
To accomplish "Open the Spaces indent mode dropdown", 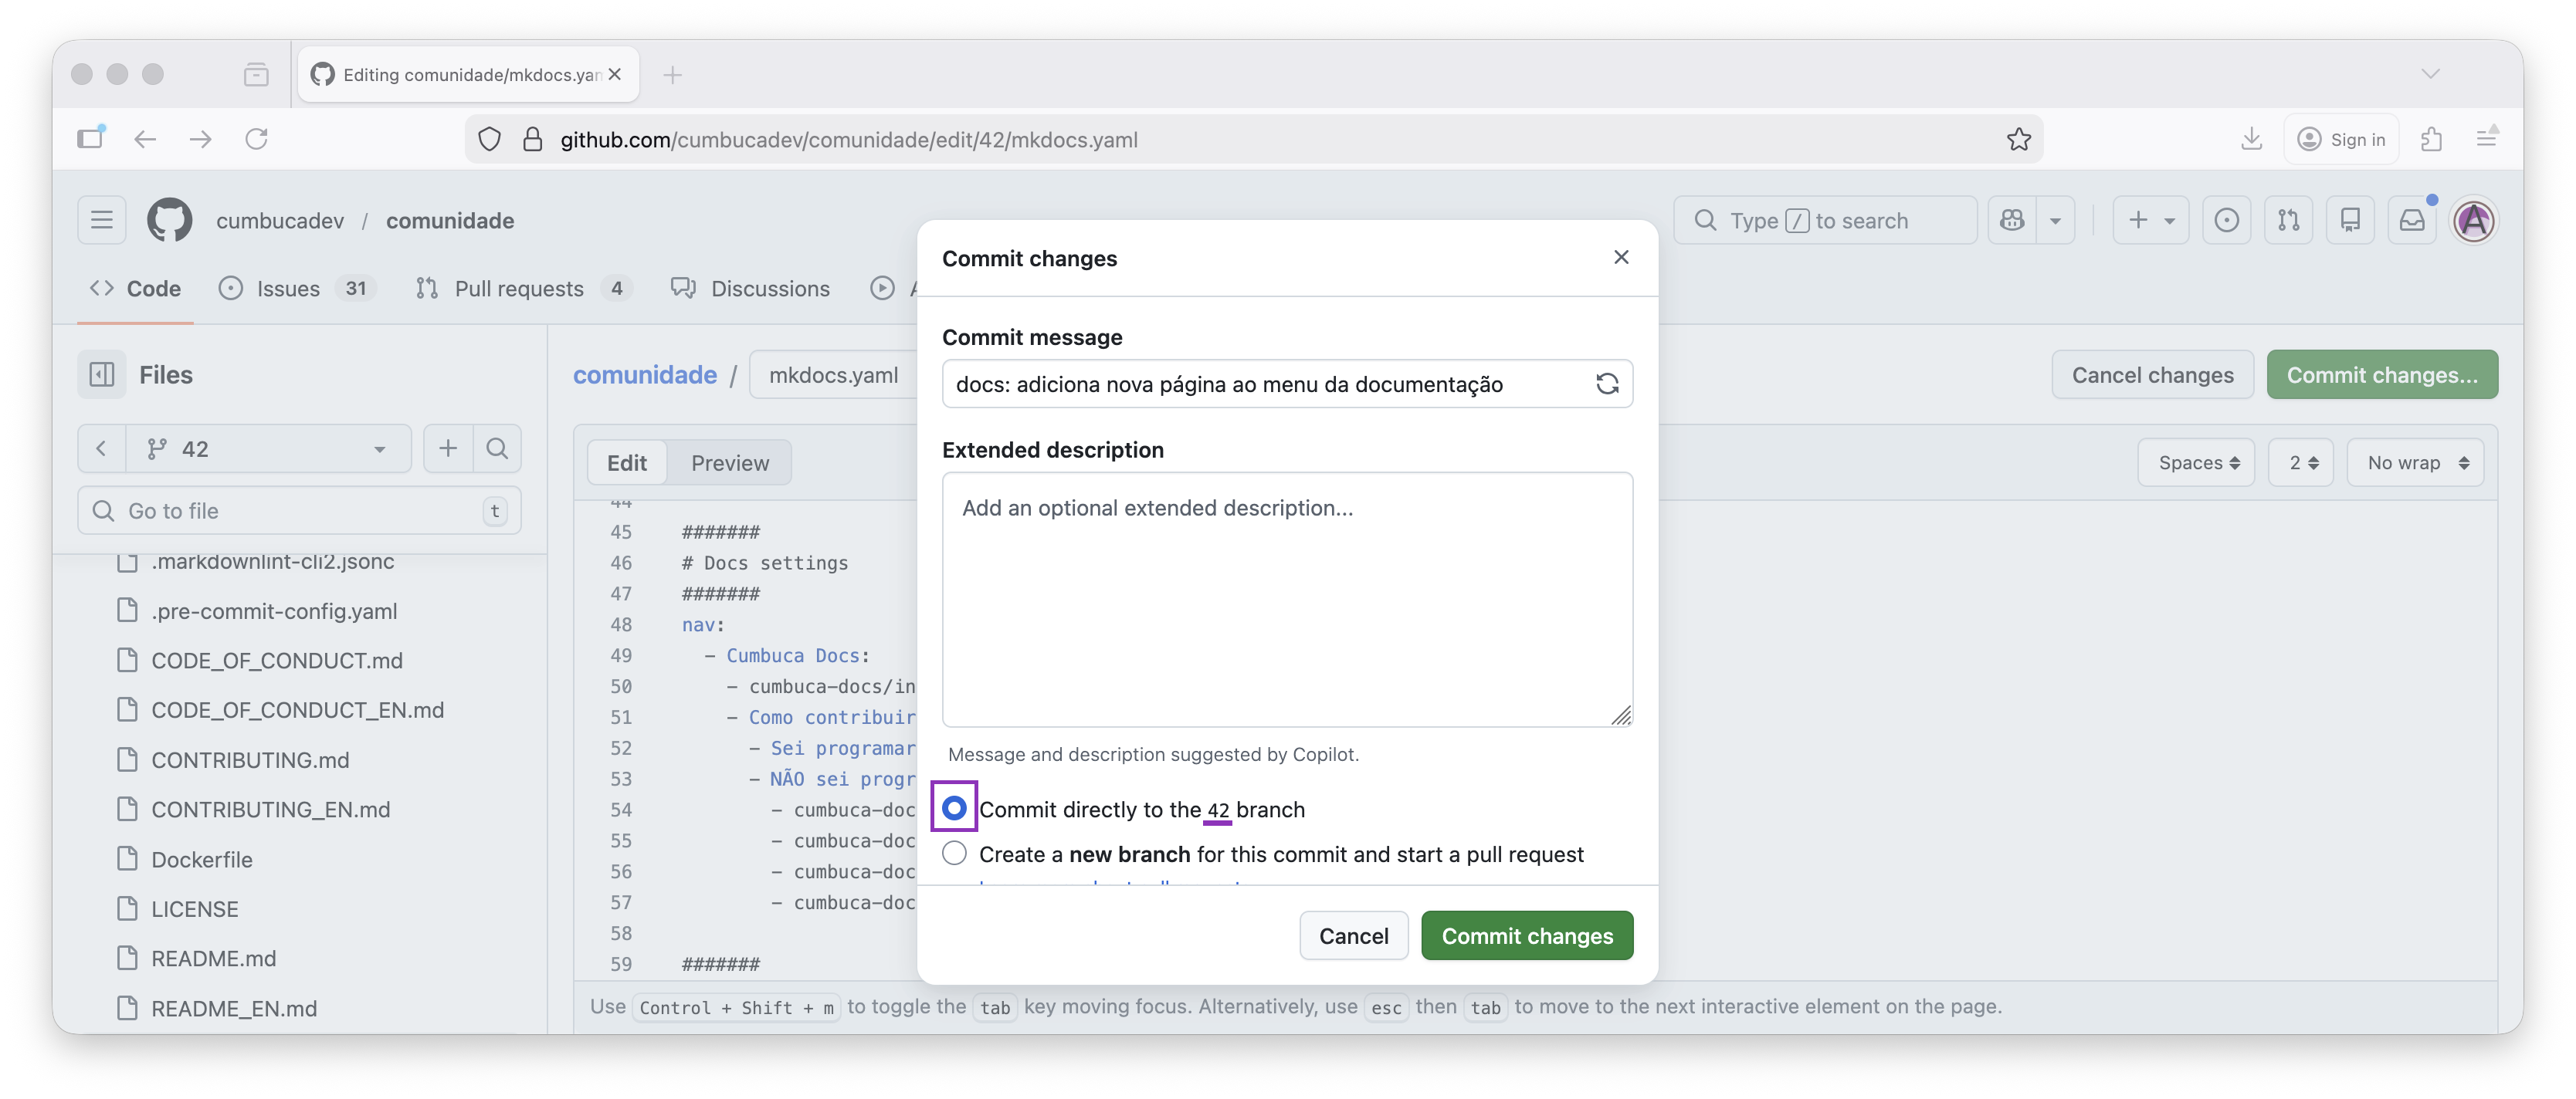I will (x=2196, y=462).
